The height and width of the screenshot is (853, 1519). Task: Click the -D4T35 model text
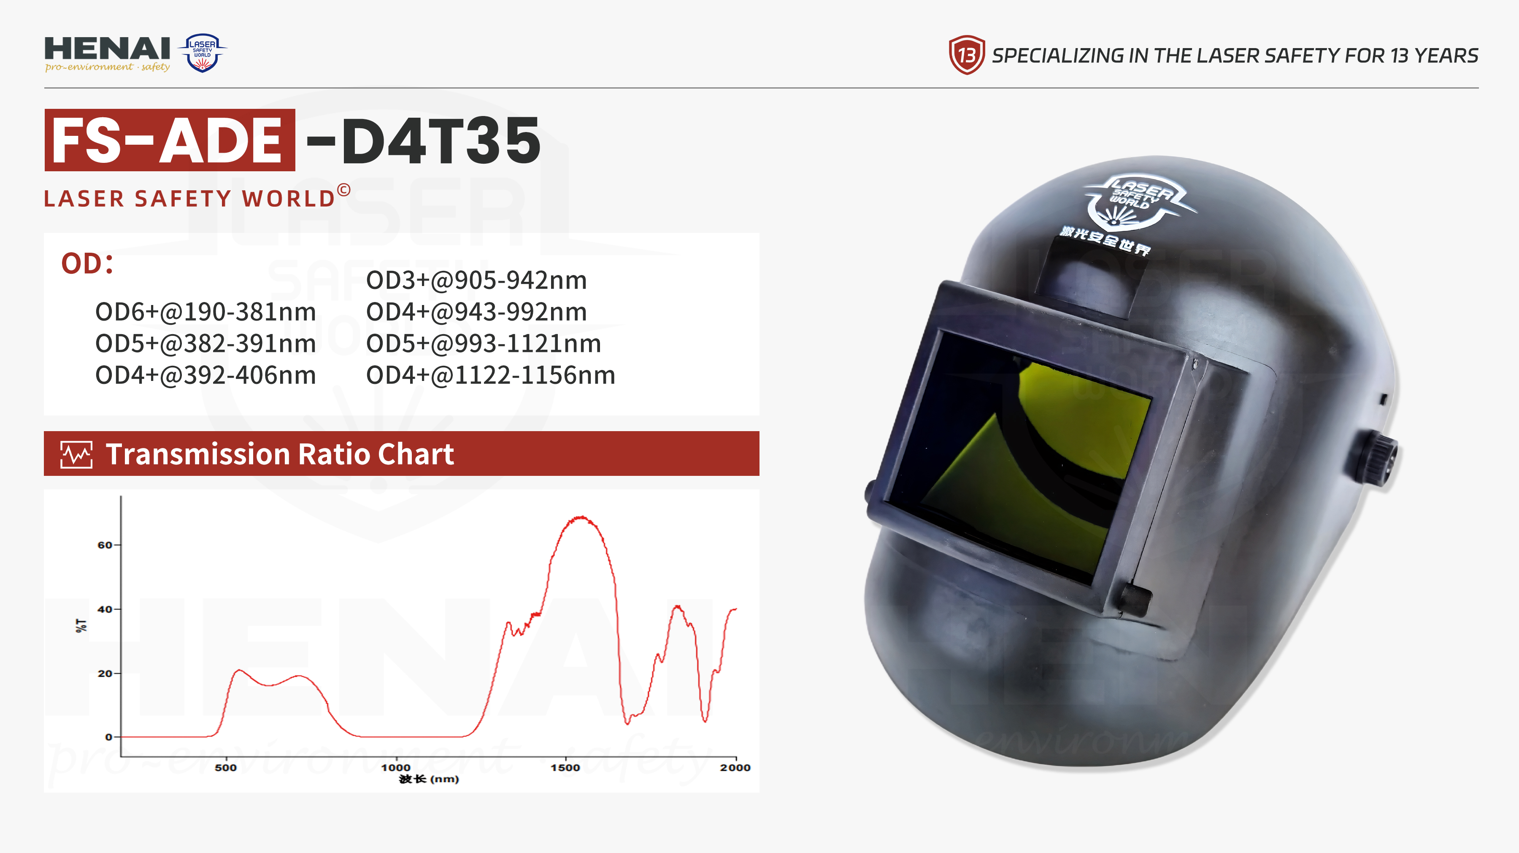point(423,140)
